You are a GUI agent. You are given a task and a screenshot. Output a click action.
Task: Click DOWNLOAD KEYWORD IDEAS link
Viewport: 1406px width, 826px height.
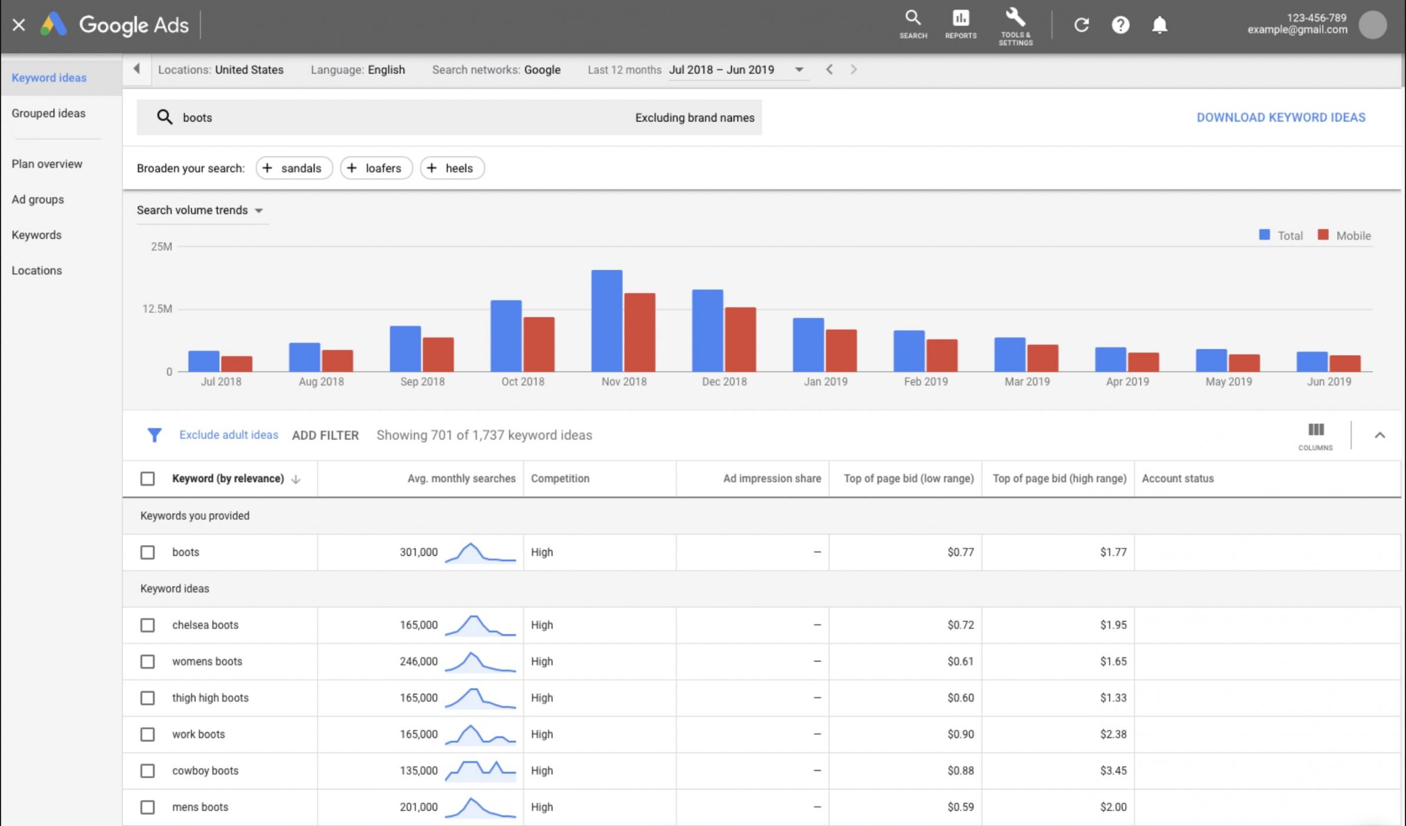[1280, 117]
